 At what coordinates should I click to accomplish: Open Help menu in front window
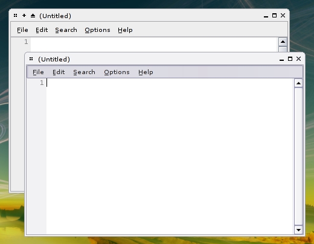(146, 72)
